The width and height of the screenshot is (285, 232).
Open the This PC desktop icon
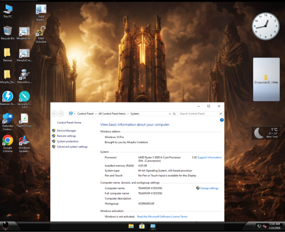pos(7,11)
